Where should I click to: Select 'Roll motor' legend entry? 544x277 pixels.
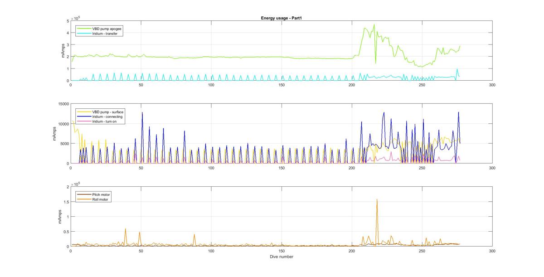coord(101,199)
